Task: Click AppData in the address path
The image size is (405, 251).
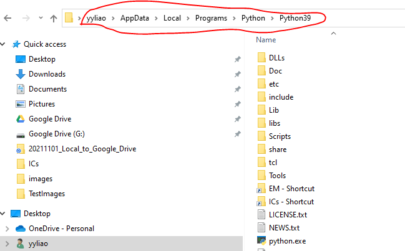Action: (136, 17)
